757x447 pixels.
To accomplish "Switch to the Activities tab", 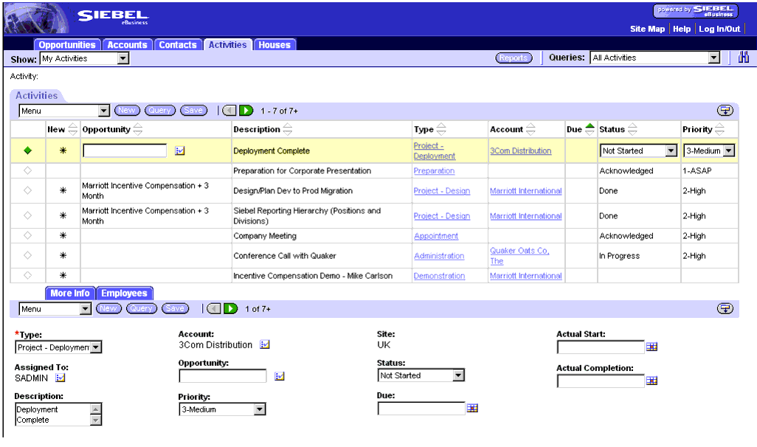I will (227, 45).
